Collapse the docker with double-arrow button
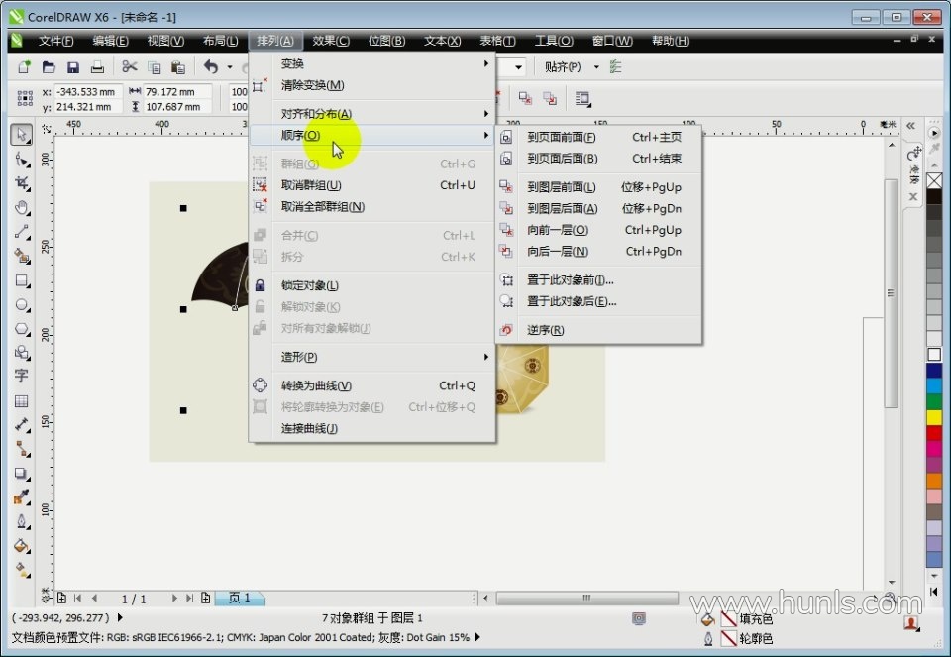The height and width of the screenshot is (657, 951). click(910, 126)
